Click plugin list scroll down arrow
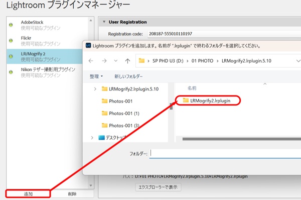The image size is (301, 200). pos(91,185)
